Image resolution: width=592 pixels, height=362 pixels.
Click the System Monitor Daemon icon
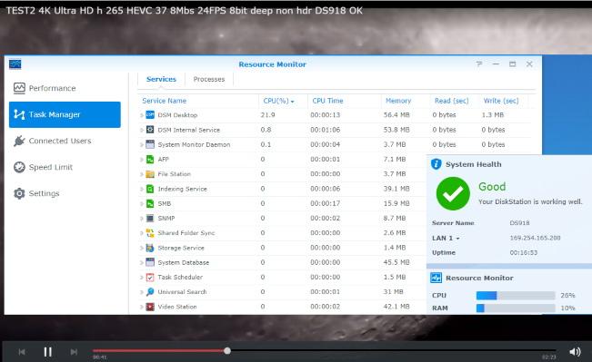[x=150, y=144]
